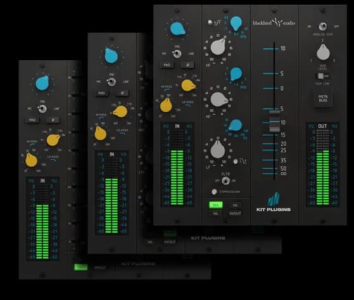Click the yellow lo-pass filter knob on the front plugin
The width and height of the screenshot is (354, 300).
pyautogui.click(x=188, y=85)
